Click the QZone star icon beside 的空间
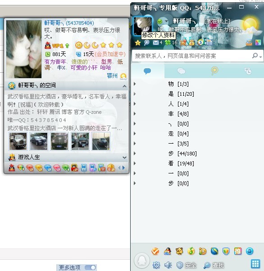This screenshot has height=271, width=264. click(x=12, y=85)
